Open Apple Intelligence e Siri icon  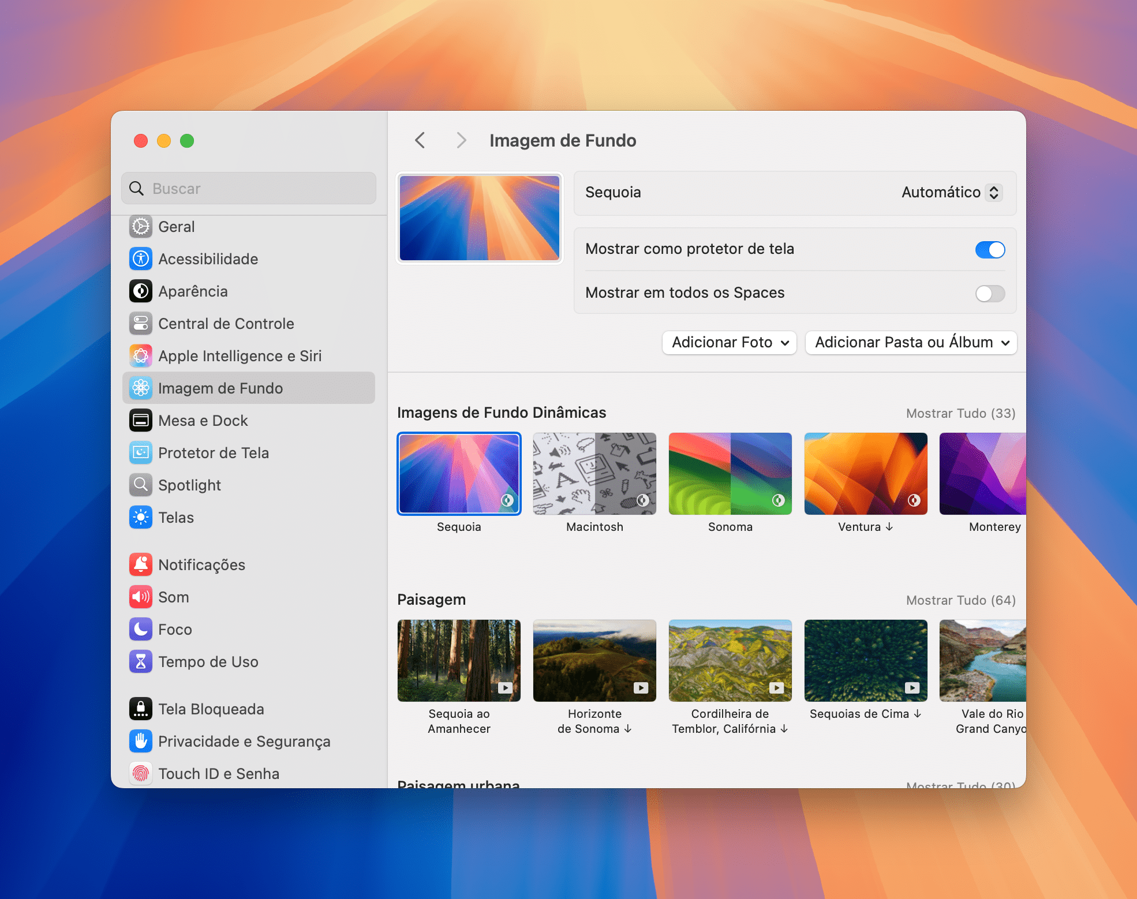(141, 356)
